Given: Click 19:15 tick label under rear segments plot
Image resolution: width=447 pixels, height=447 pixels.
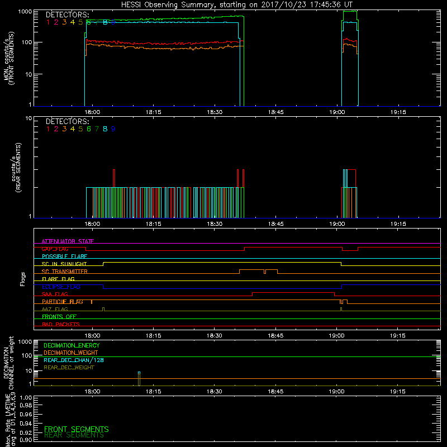Looking at the screenshot, I should pyautogui.click(x=398, y=224).
